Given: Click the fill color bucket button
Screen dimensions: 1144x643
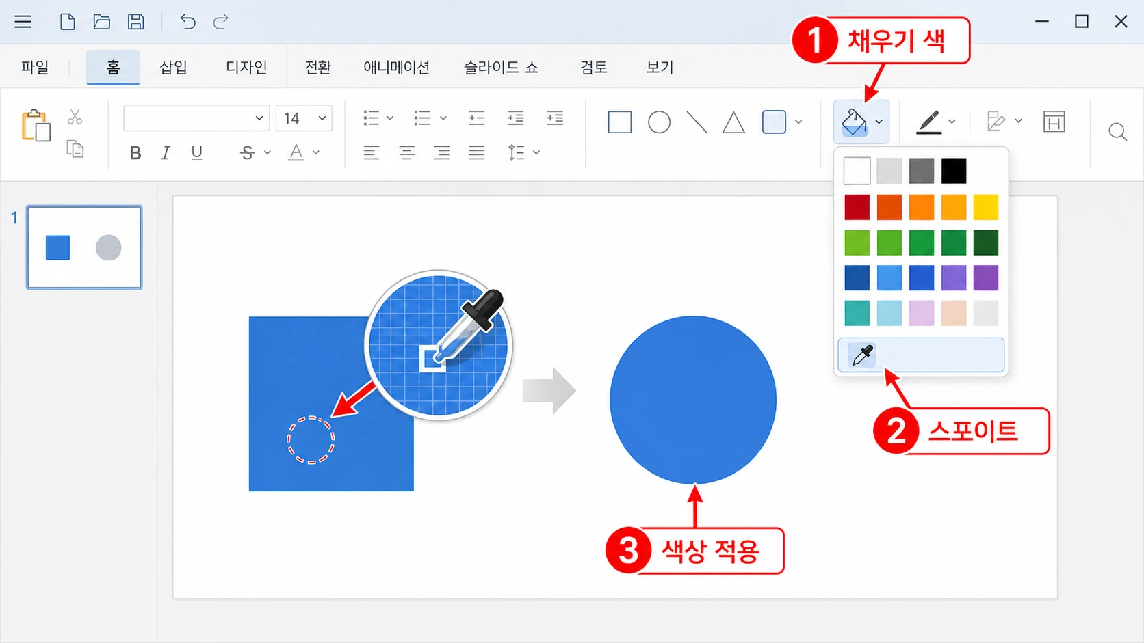Looking at the screenshot, I should click(854, 122).
